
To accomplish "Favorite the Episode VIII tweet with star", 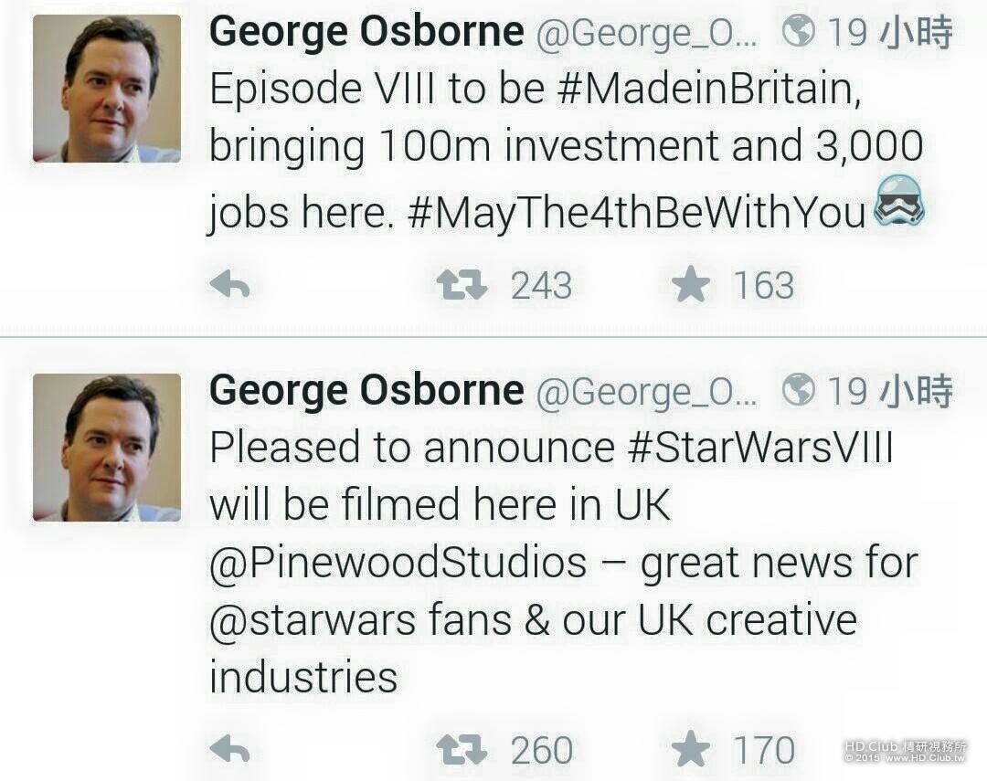I will click(x=691, y=287).
